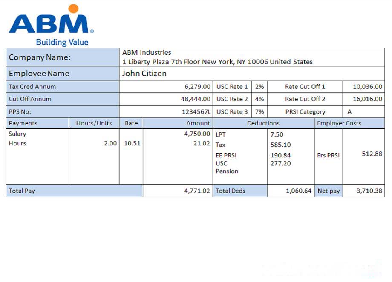392x282 pixels.
Task: Click the Salary amount 4,750.00
Action: coord(197,134)
